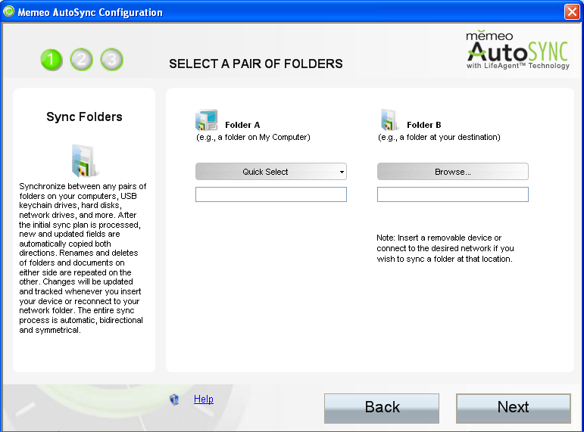The width and height of the screenshot is (584, 432).
Task: Click the 'Sync Folders' panel title
Action: point(84,117)
